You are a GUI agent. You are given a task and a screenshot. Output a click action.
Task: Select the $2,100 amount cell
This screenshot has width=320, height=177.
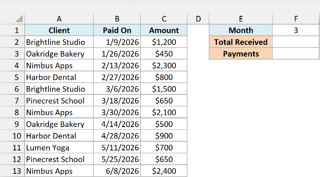(x=164, y=112)
